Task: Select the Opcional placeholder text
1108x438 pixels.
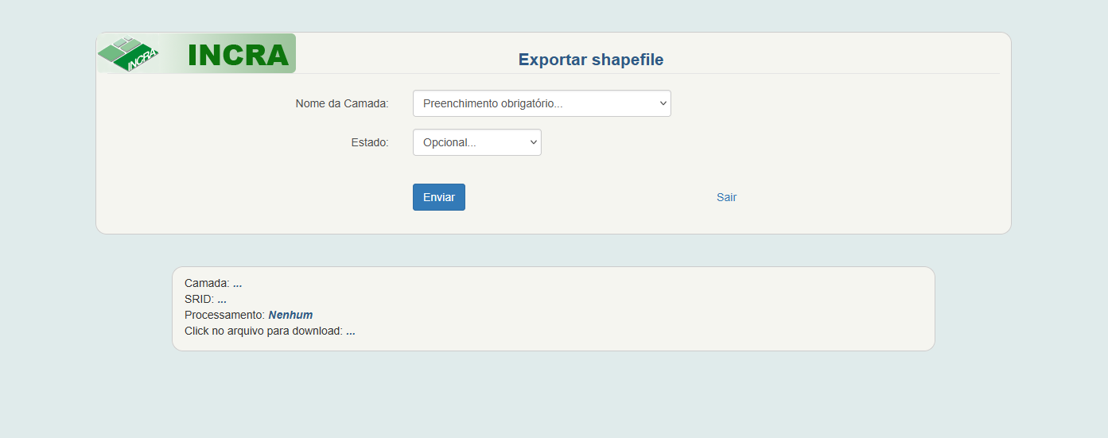Action: 449,142
